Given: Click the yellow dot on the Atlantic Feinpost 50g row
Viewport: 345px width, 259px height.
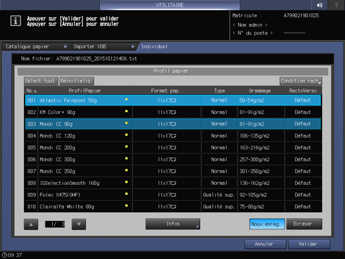Looking at the screenshot, I should point(126,99).
